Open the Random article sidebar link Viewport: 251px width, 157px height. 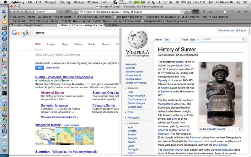tap(133, 79)
